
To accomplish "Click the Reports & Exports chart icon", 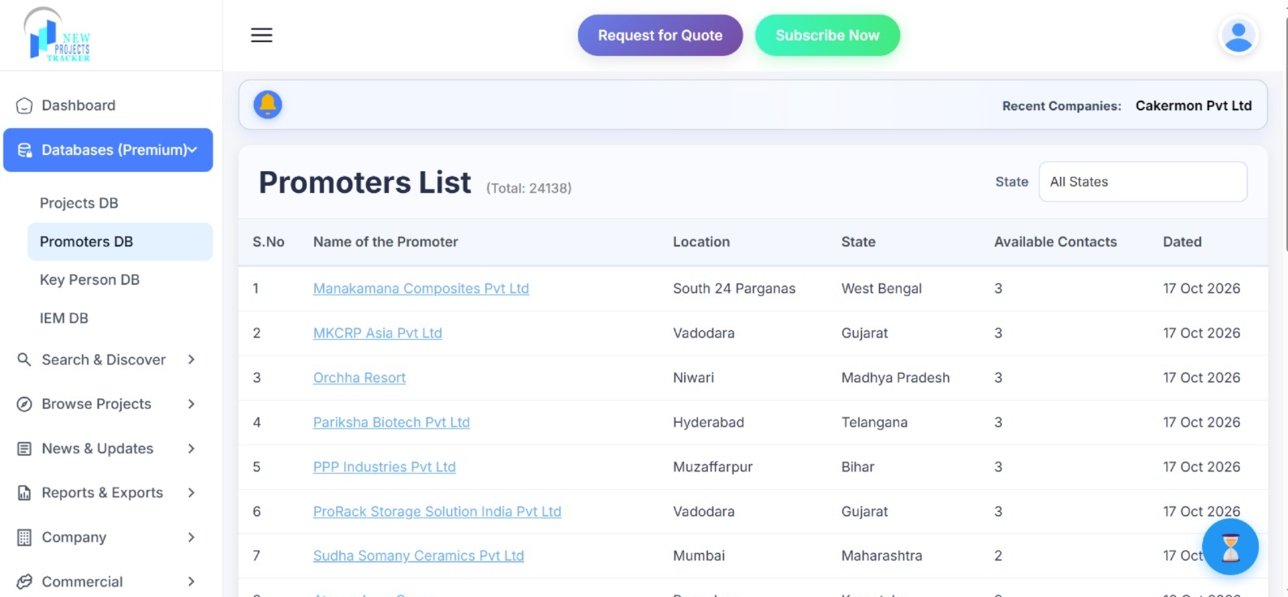I will tap(24, 493).
